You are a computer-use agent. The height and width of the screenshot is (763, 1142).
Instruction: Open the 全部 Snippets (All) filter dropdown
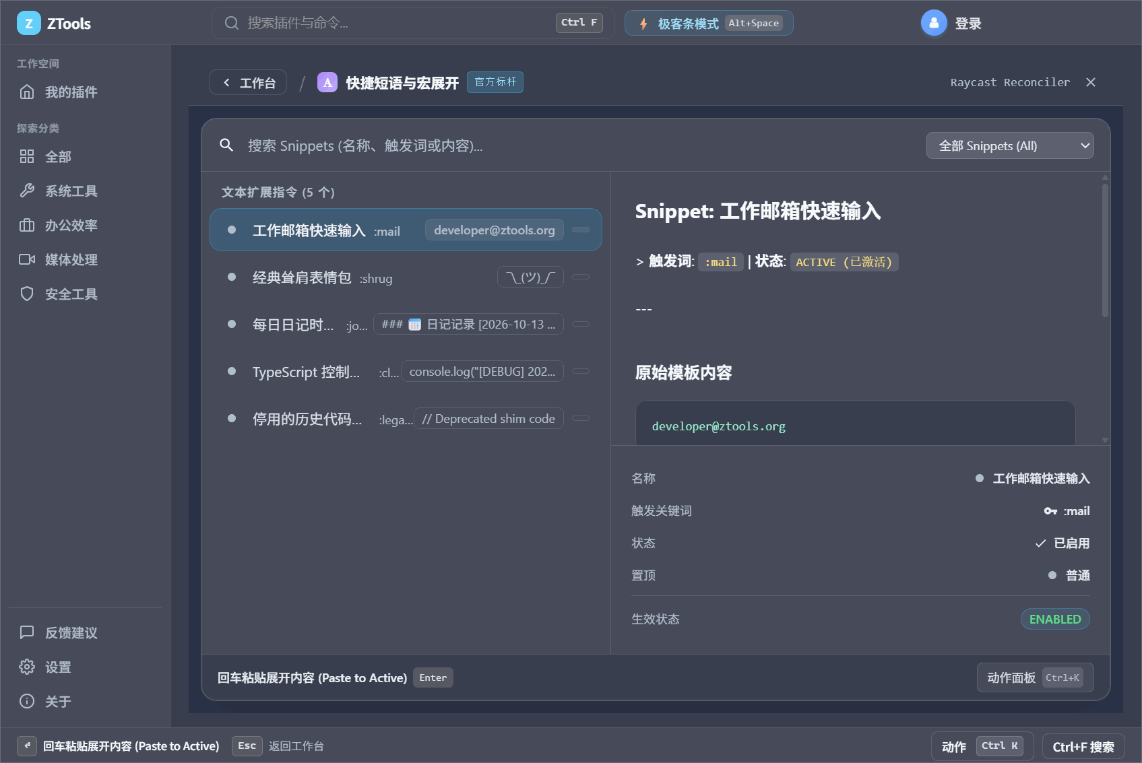pos(1010,146)
